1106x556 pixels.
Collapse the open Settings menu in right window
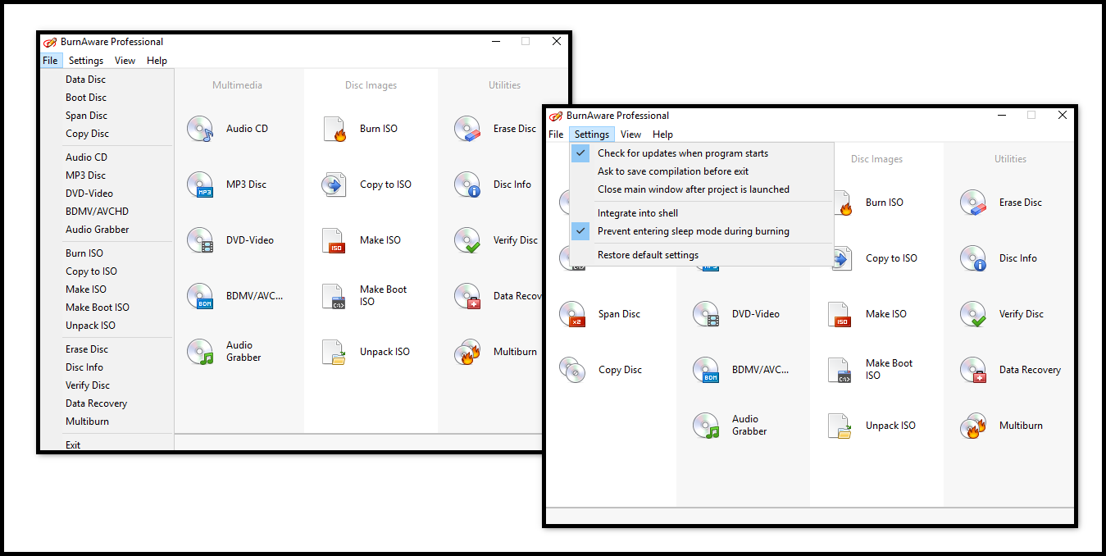click(x=592, y=134)
